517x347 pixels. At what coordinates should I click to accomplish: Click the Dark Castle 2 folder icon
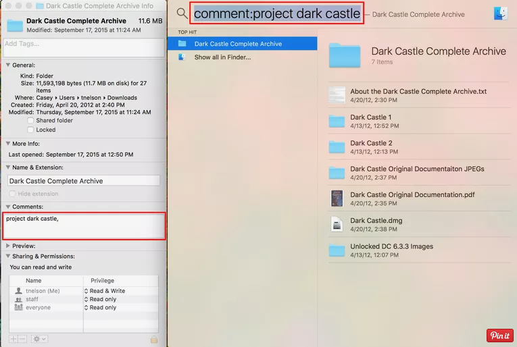(337, 146)
